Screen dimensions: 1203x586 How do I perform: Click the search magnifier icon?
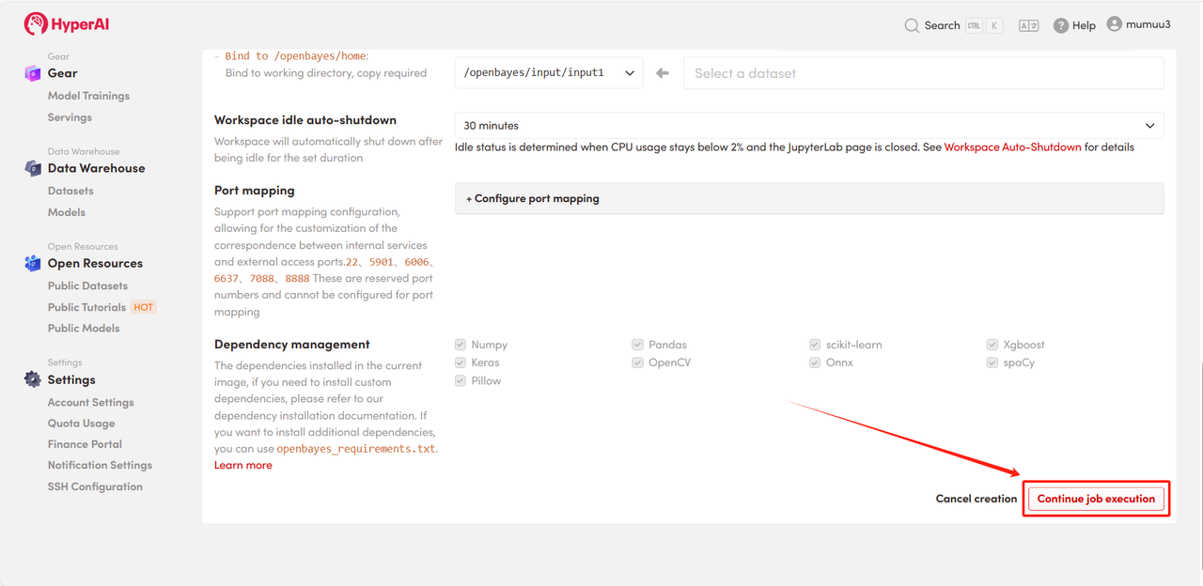(912, 25)
